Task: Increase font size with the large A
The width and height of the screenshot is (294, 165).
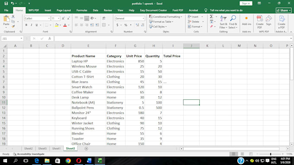Action: [x=63, y=18]
